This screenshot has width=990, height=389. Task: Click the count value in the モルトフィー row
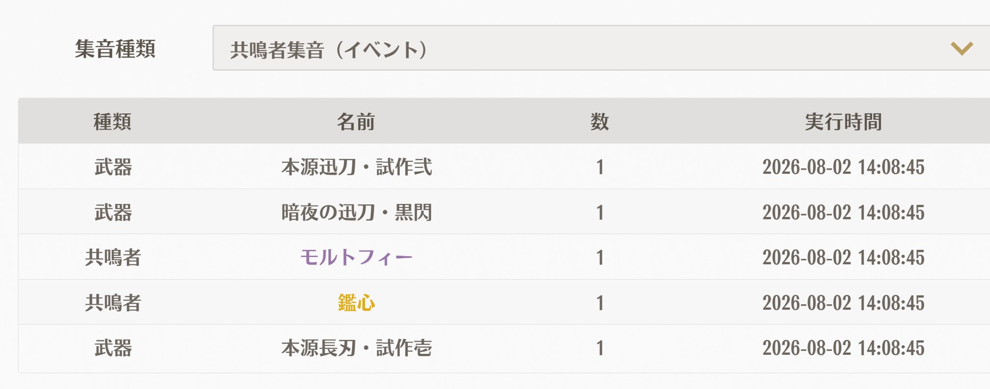(x=599, y=258)
